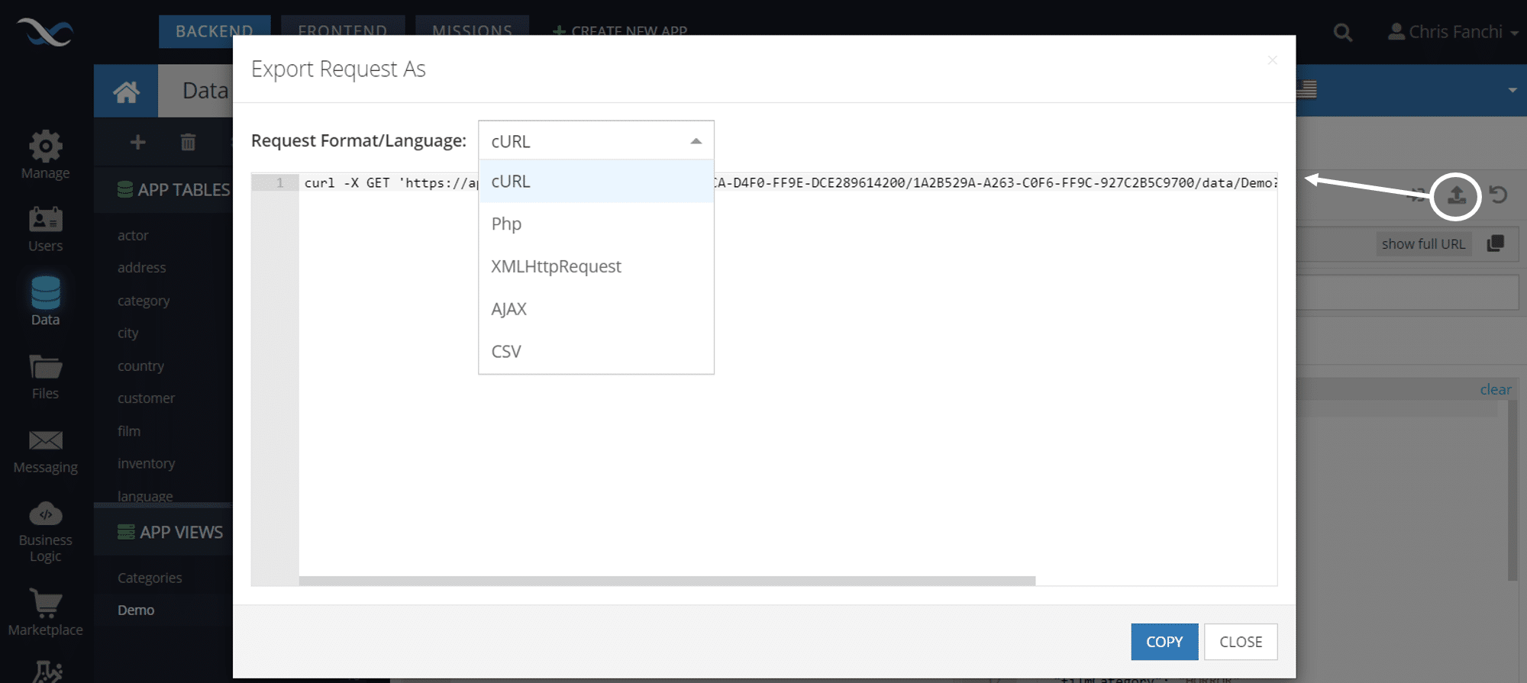Click the reset undo arrow icon
This screenshot has height=683, width=1527.
(x=1498, y=195)
